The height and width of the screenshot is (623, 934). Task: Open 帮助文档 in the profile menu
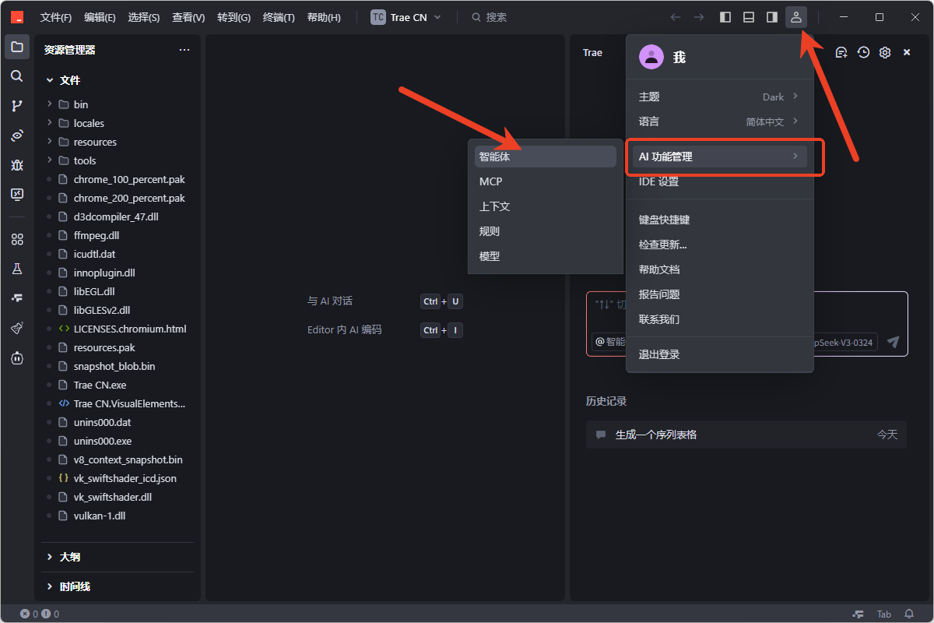click(x=719, y=269)
